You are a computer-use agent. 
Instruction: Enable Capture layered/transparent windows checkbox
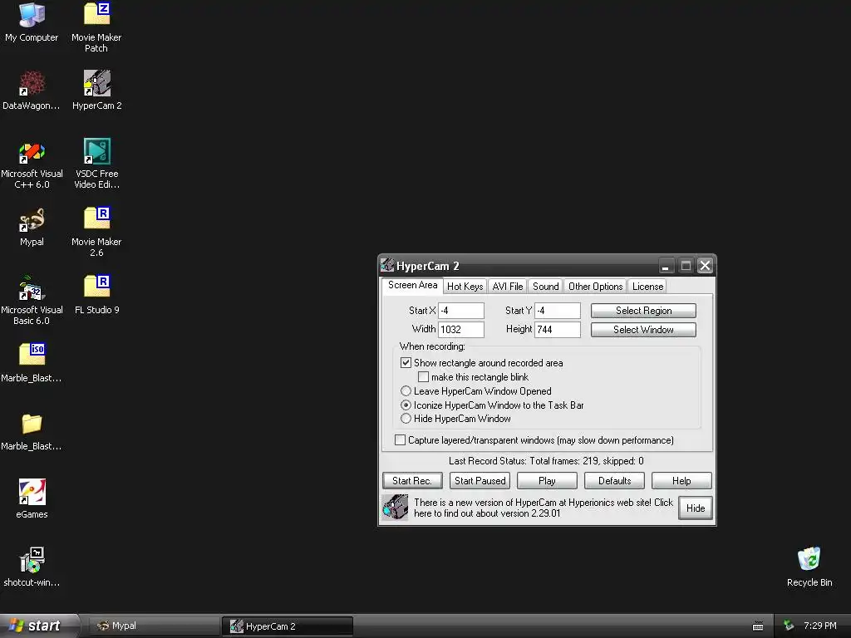400,440
